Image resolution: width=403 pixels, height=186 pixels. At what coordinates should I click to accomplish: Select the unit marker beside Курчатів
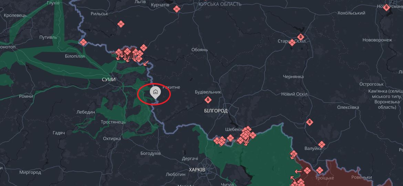[x=177, y=9]
